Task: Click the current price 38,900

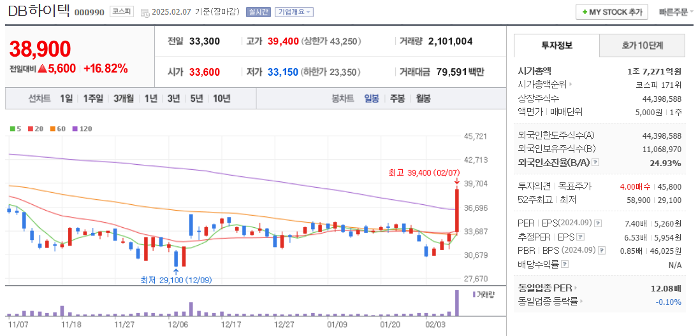Action: point(40,49)
